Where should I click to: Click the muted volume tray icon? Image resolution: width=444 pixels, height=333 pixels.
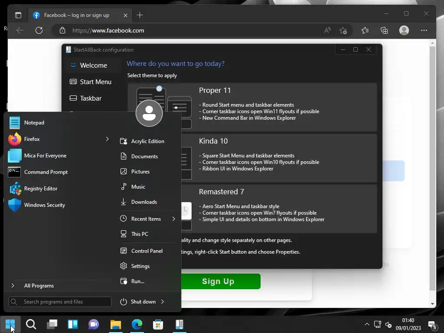click(x=388, y=324)
